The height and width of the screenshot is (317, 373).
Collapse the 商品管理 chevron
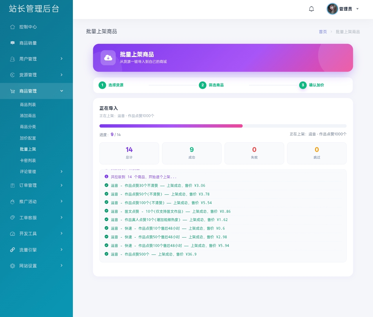[x=61, y=91]
